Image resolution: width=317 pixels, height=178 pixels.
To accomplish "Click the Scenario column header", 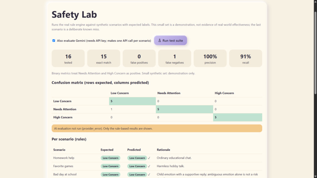I will click(x=59, y=150).
